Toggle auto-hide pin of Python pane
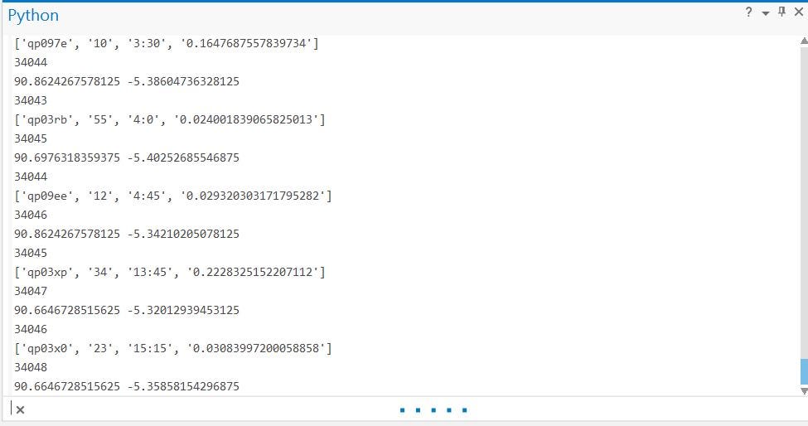The image size is (808, 426). click(x=781, y=12)
